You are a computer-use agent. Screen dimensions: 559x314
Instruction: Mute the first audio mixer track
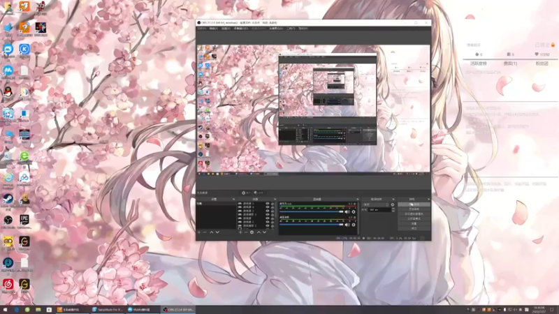pos(347,212)
